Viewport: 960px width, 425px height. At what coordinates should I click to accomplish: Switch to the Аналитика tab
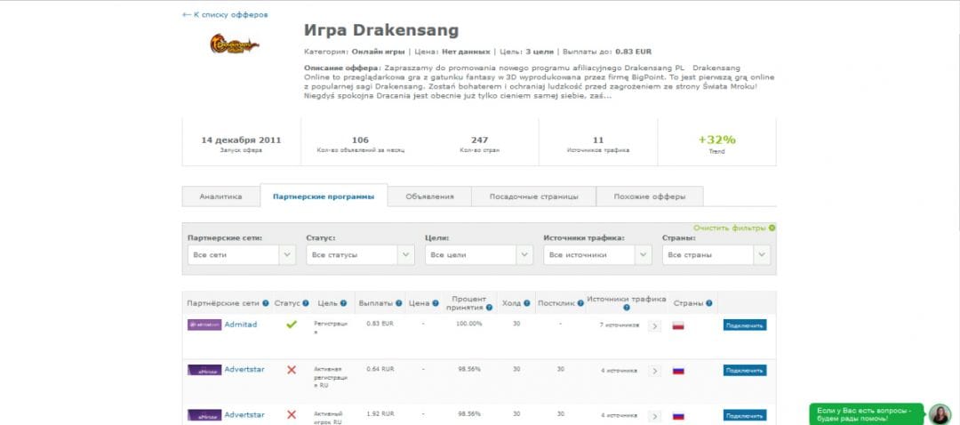(x=221, y=196)
